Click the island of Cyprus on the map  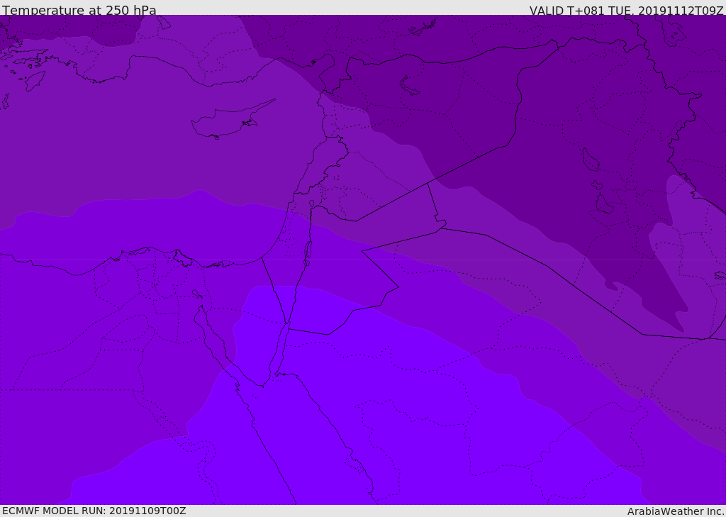(x=227, y=121)
